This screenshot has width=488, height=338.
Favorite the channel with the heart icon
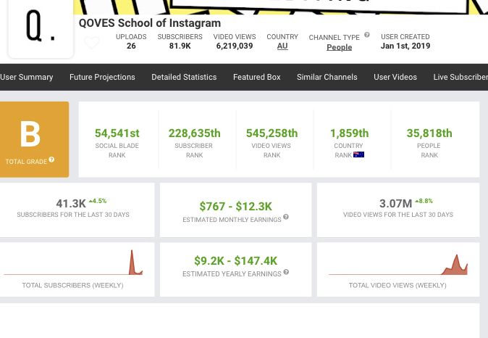(x=92, y=43)
